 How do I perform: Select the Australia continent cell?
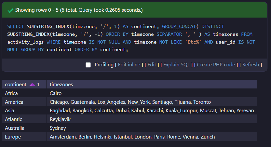[24, 128]
